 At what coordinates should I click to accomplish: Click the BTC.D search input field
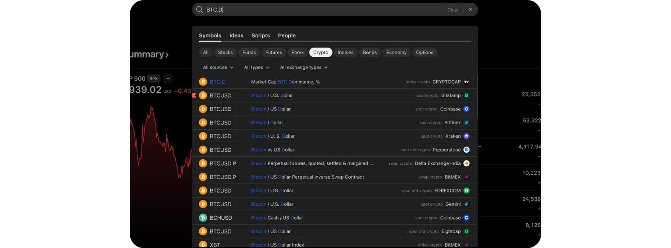click(324, 9)
